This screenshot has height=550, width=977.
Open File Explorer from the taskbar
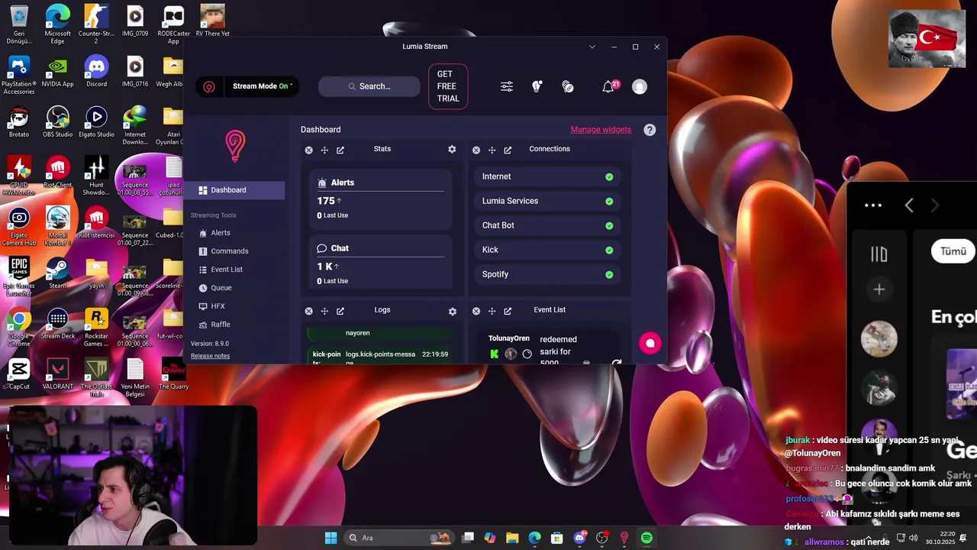(x=512, y=538)
